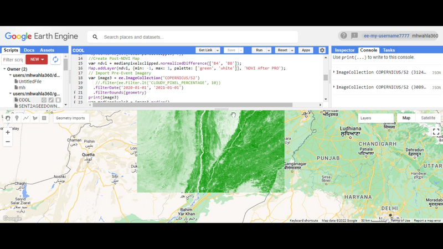The image size is (443, 249).
Task: Click the Reset button
Action: pyautogui.click(x=282, y=50)
